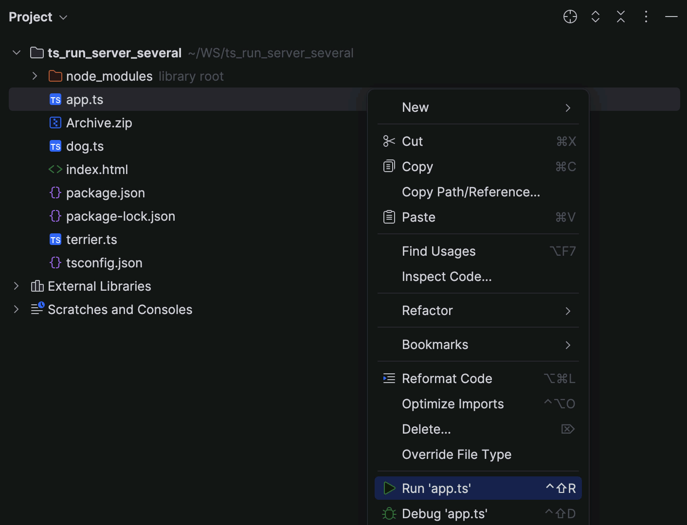This screenshot has height=525, width=687.
Task: Click the TS icon next to dog.ts
Action: (55, 146)
